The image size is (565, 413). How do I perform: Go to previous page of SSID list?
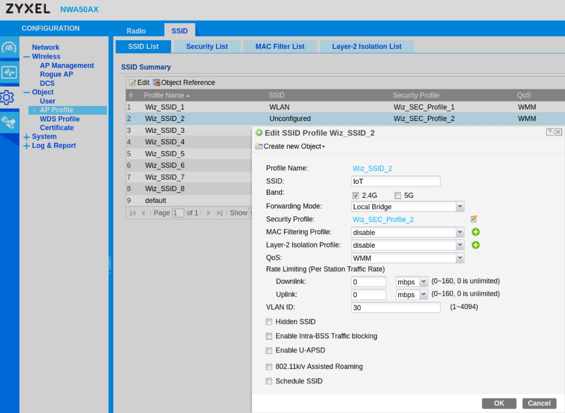click(143, 213)
